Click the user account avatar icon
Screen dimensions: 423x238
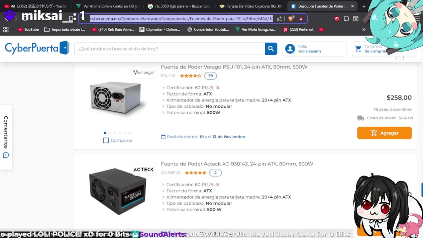pos(290,49)
